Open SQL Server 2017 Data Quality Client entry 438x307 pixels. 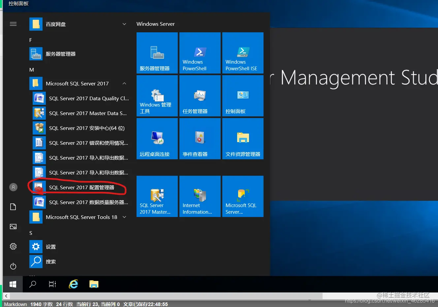click(x=81, y=98)
